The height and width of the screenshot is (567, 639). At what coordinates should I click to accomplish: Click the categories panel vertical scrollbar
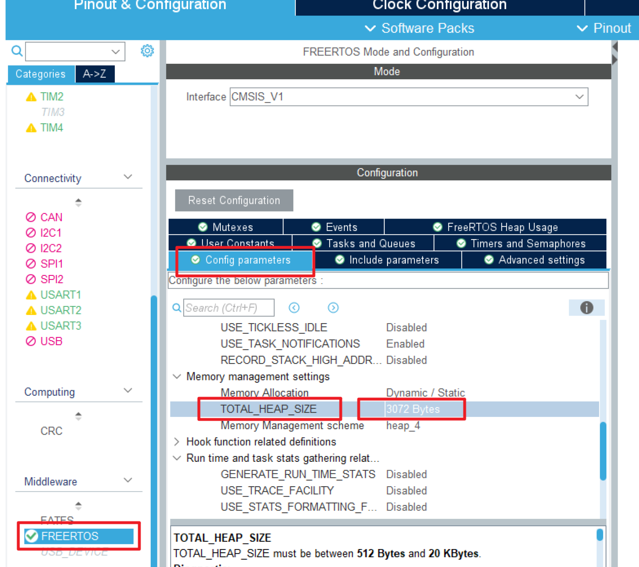click(x=154, y=431)
